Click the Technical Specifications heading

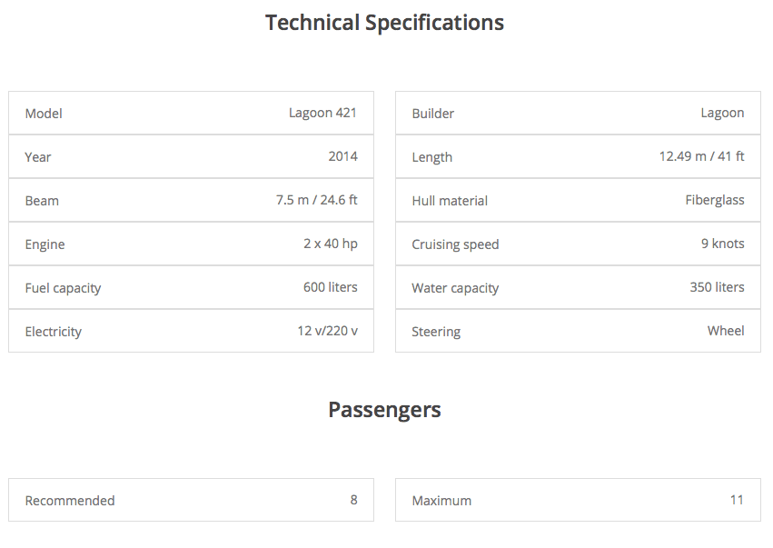384,23
